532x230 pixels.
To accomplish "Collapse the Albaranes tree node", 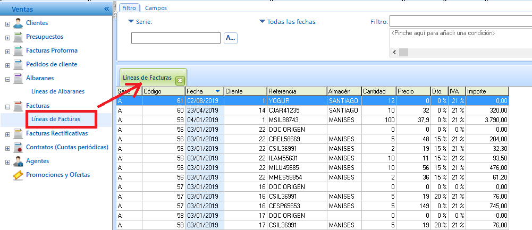I will (x=7, y=79).
